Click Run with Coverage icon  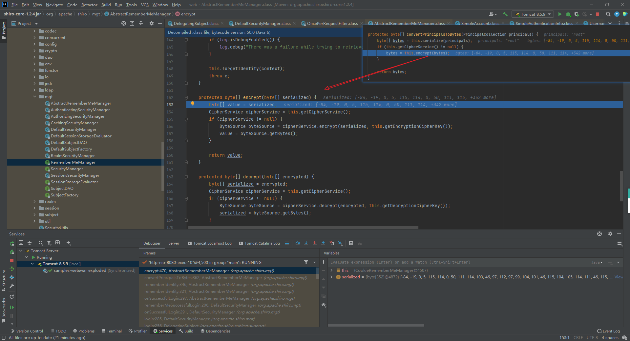click(x=577, y=14)
